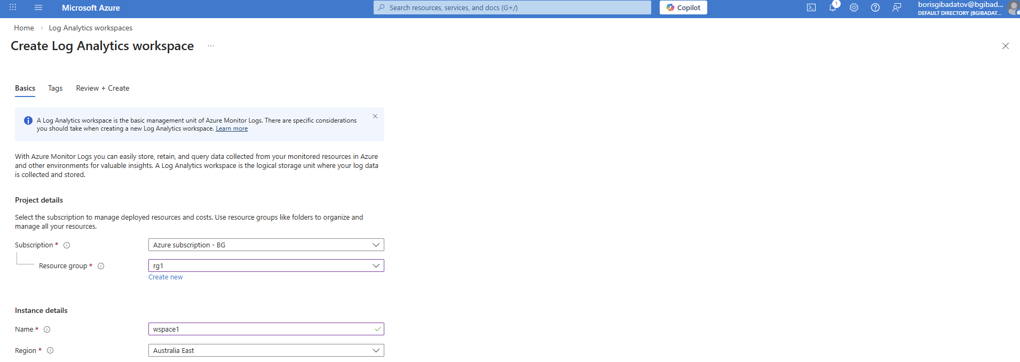This screenshot has width=1020, height=362.
Task: Click the Create new resource group link
Action: pos(165,277)
